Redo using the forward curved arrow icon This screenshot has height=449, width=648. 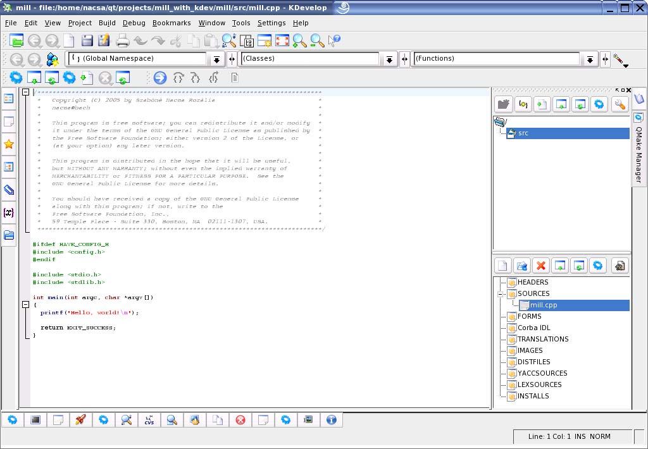click(x=158, y=40)
